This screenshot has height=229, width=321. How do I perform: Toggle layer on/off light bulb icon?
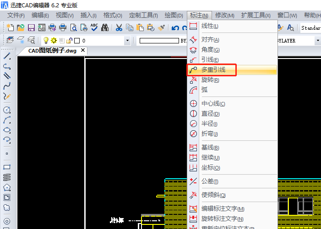46,41
